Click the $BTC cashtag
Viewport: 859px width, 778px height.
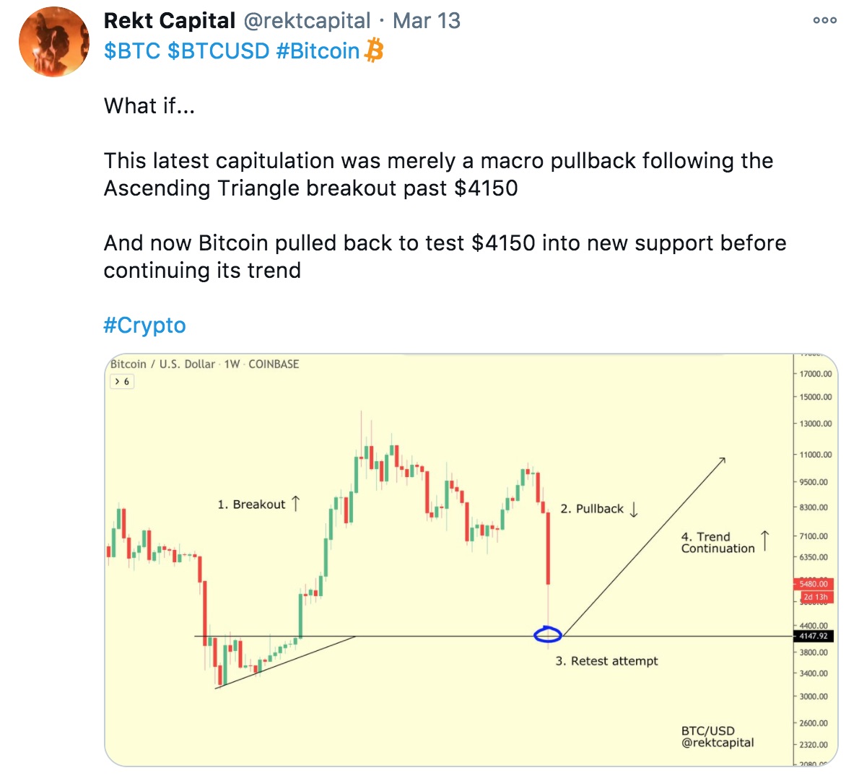click(132, 51)
